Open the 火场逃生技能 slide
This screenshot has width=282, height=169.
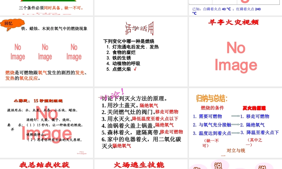(141, 164)
